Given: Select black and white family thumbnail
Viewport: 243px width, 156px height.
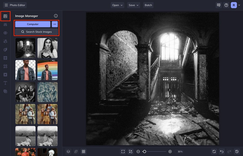Looking at the screenshot, I should pyautogui.click(x=25, y=92).
